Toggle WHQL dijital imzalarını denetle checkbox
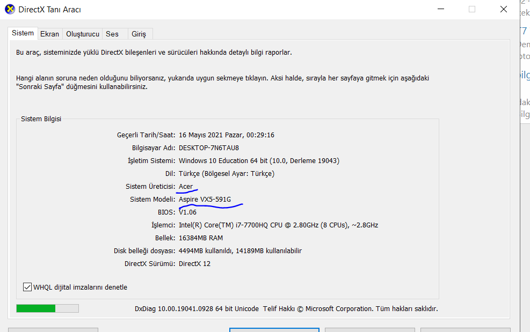The width and height of the screenshot is (530, 332). pos(27,287)
